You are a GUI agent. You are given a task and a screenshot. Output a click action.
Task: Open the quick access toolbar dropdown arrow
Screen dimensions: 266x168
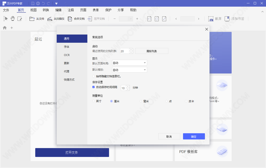coord(56,3)
